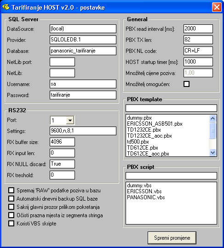224x248 pixels.
Task: Choose TD1232CE_aoc.pbx template entry
Action: pos(149,136)
